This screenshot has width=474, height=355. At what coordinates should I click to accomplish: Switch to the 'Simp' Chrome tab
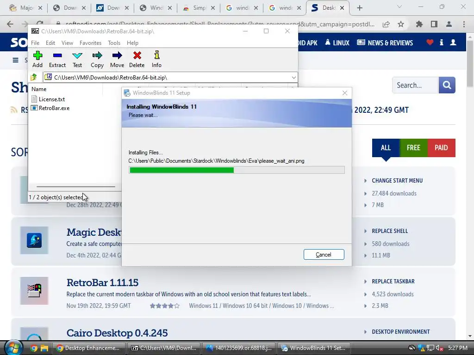coord(199,8)
